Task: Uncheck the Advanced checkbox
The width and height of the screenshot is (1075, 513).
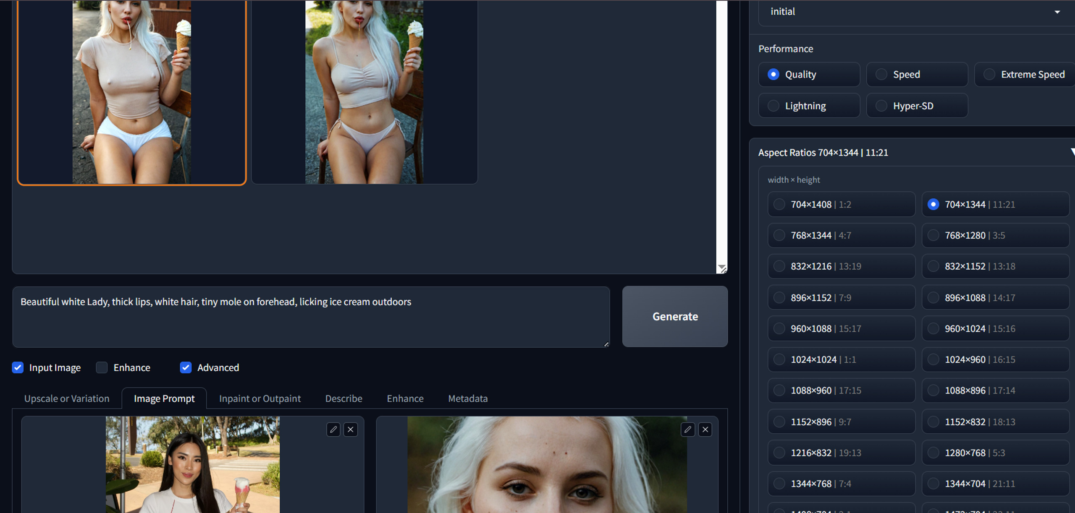Action: tap(186, 367)
